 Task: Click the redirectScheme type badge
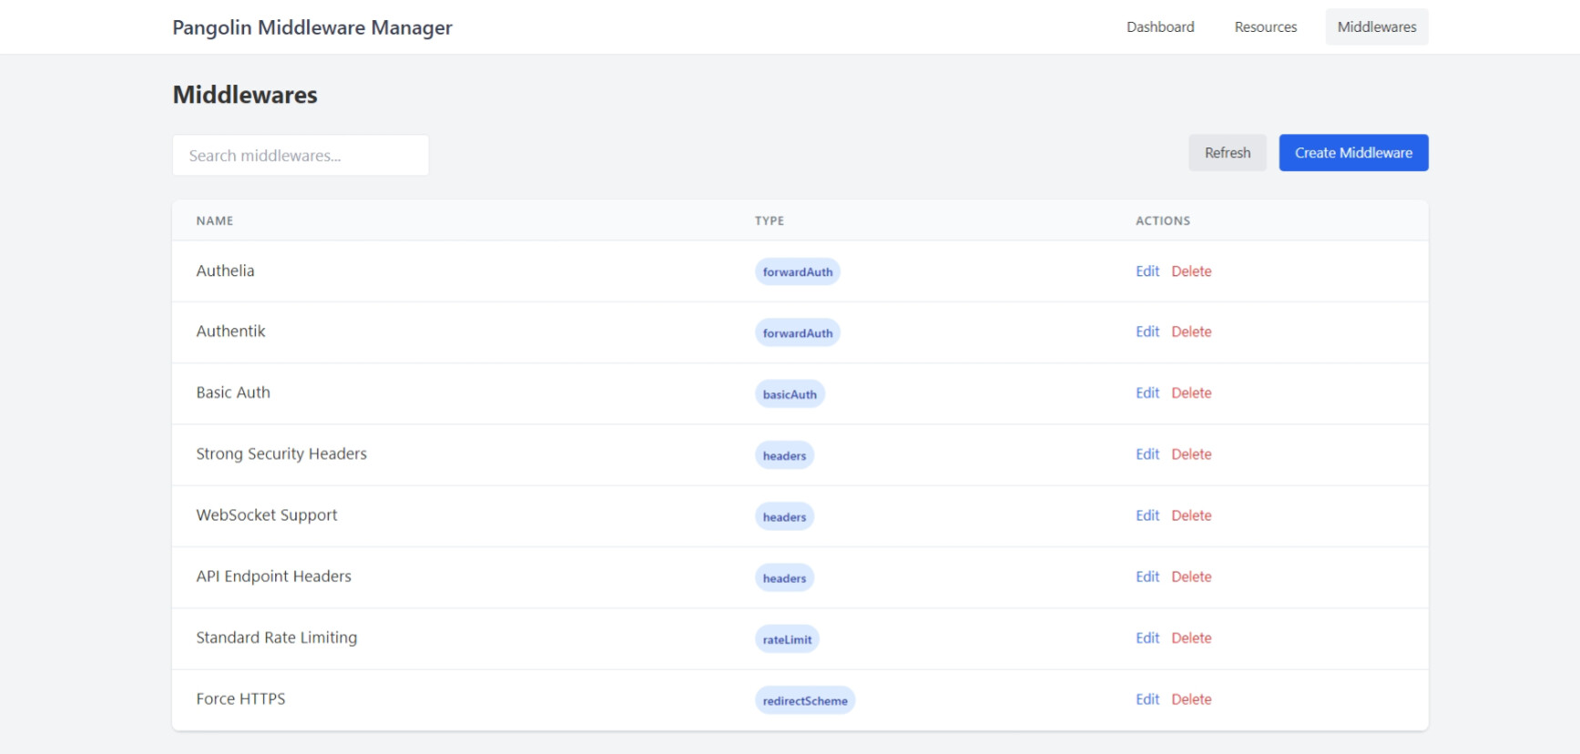pos(805,700)
